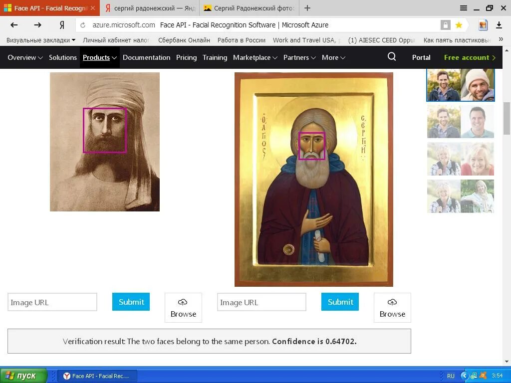Switch input language via RU indicator
Viewport: 511px width, 383px height.
point(451,376)
